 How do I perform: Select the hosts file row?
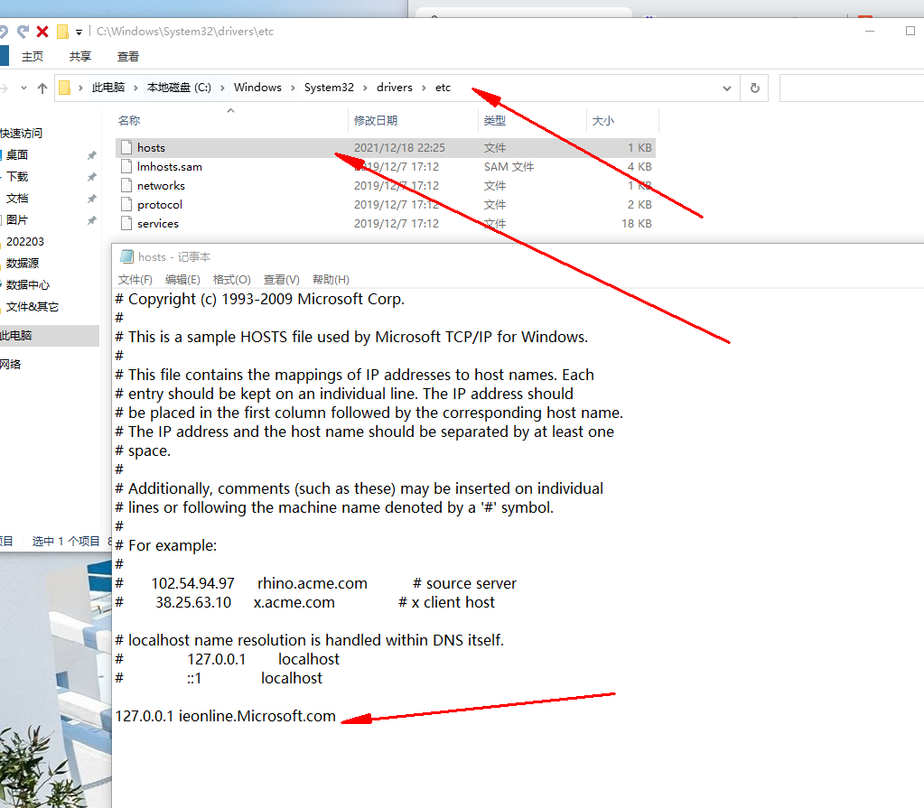386,148
